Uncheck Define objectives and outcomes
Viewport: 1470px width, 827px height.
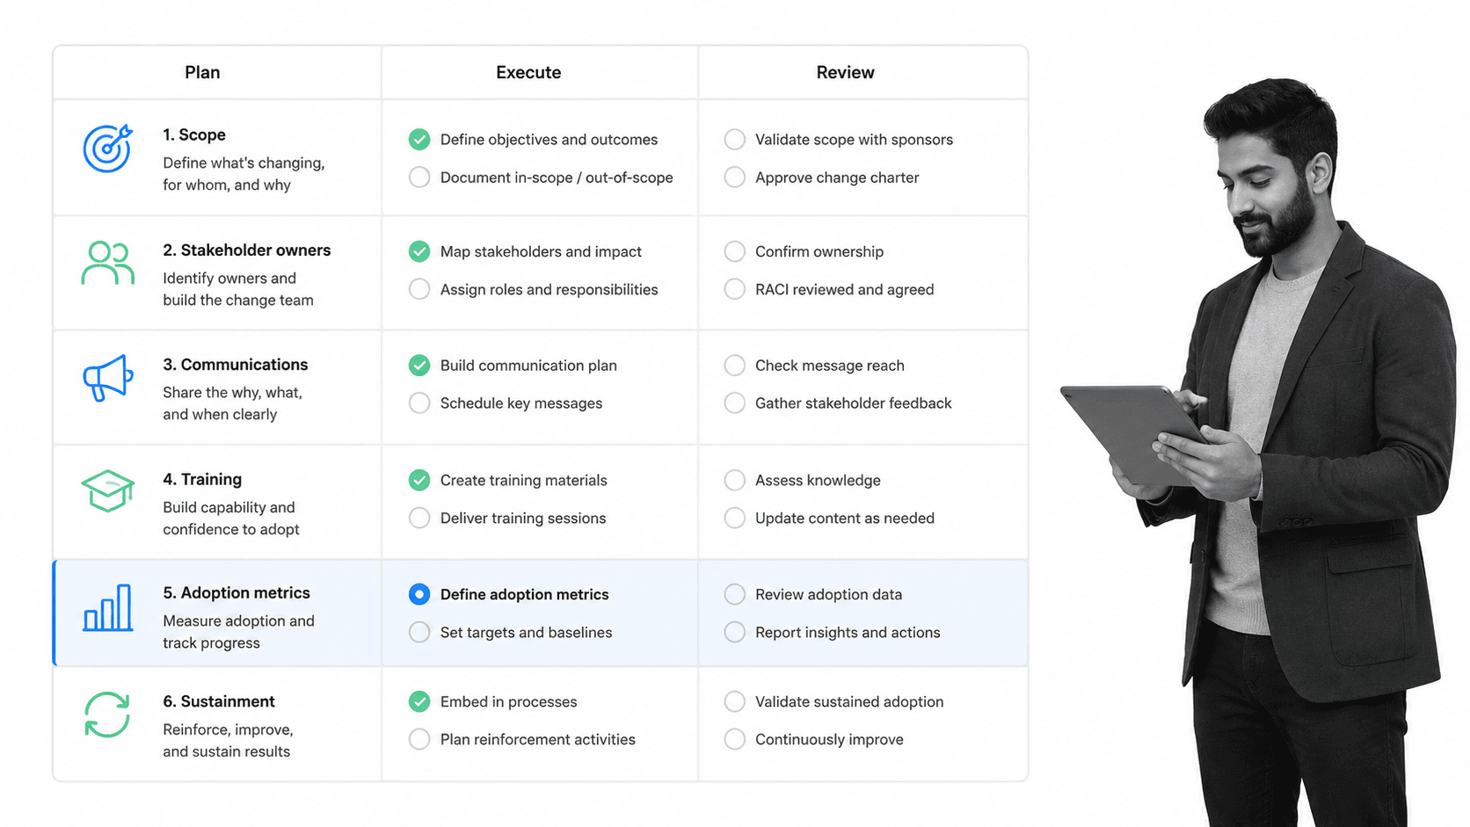(419, 139)
